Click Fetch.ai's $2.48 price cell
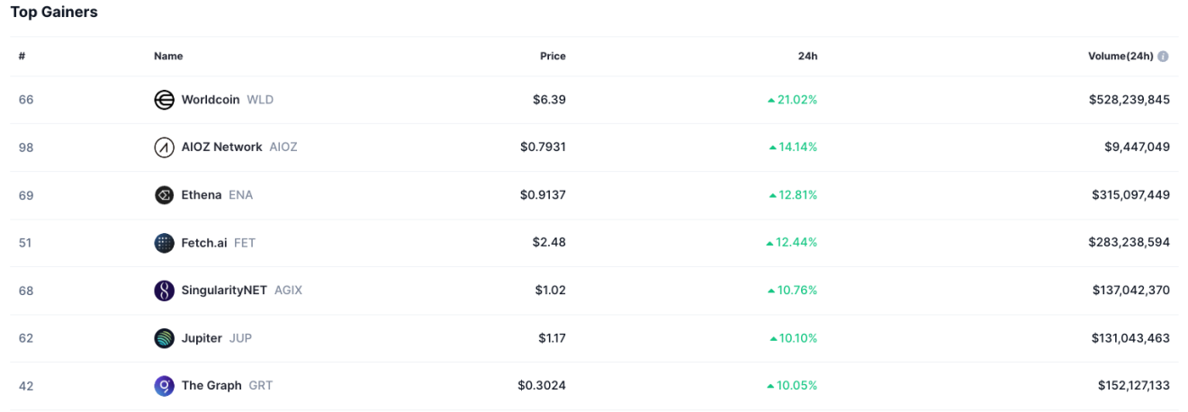 pyautogui.click(x=549, y=243)
